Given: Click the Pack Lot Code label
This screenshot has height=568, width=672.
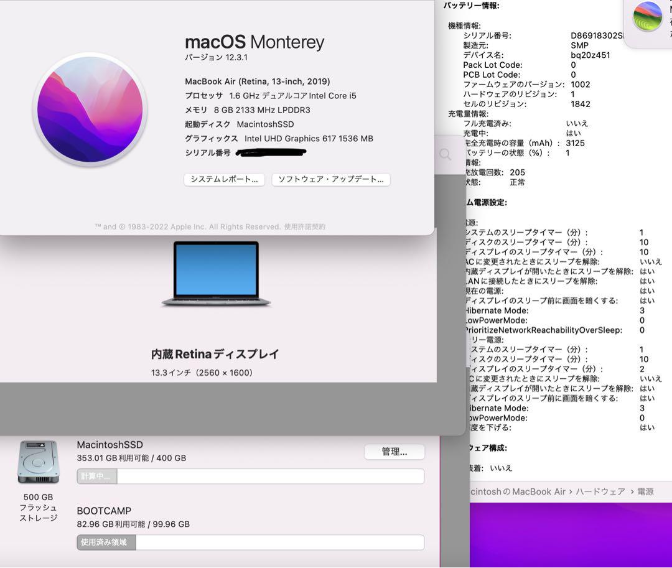Looking at the screenshot, I should [x=493, y=65].
